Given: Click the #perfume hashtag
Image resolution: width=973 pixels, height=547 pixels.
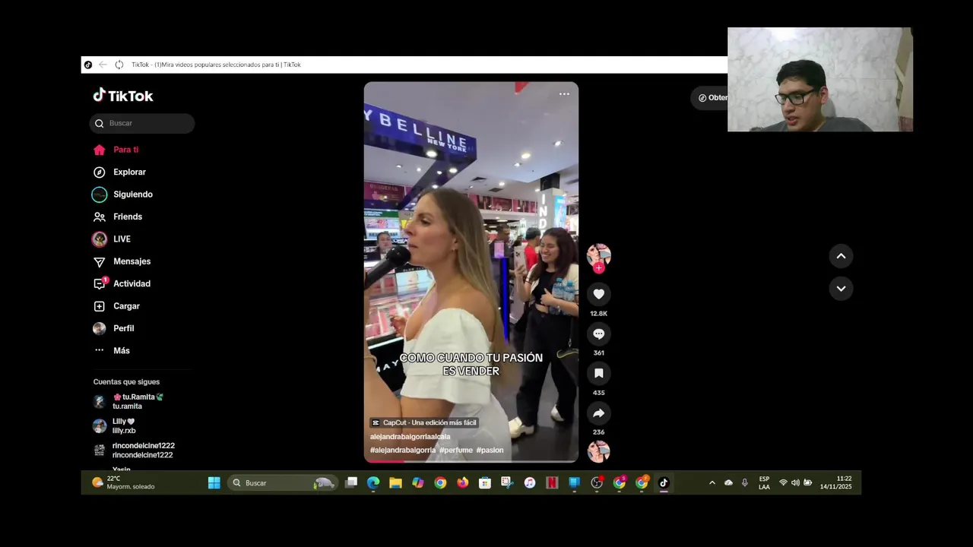Looking at the screenshot, I should coord(456,450).
